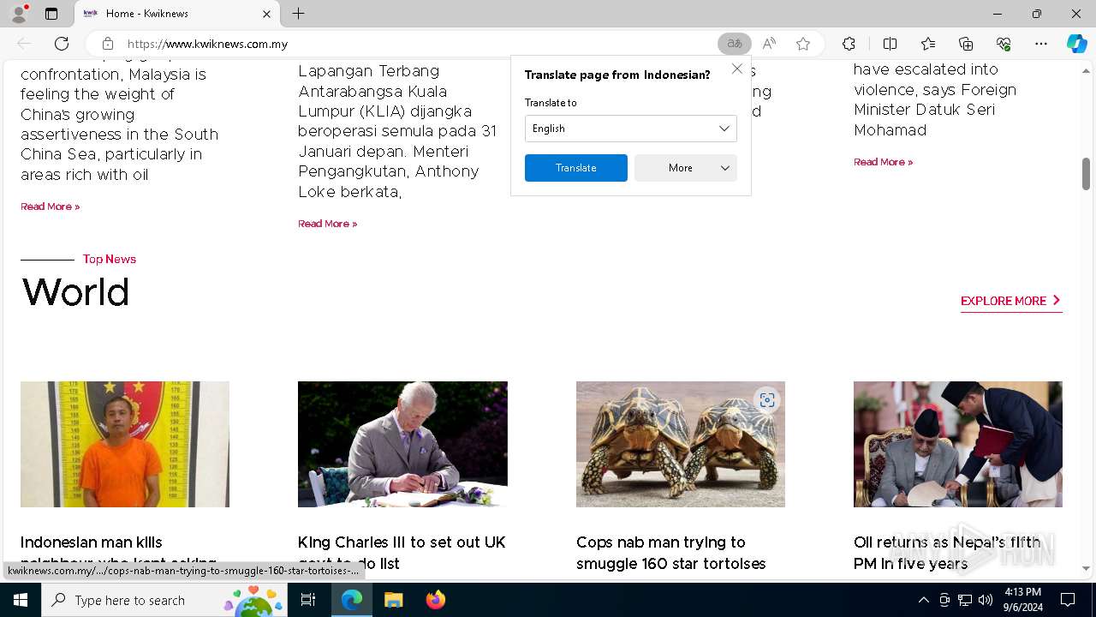This screenshot has width=1096, height=617.
Task: Click the World section heading
Action: [75, 293]
